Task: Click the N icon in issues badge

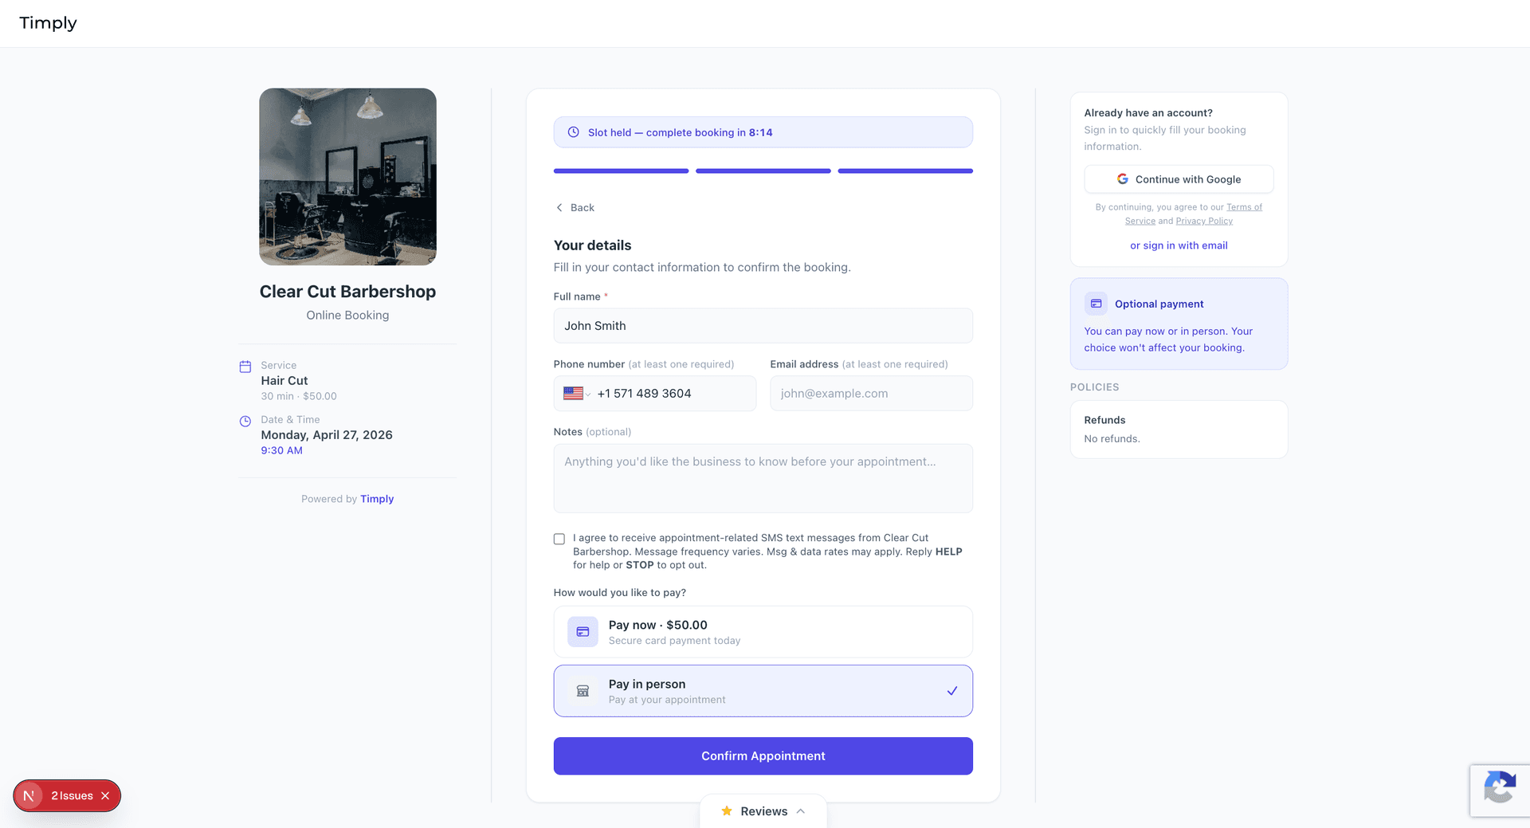Action: [29, 795]
